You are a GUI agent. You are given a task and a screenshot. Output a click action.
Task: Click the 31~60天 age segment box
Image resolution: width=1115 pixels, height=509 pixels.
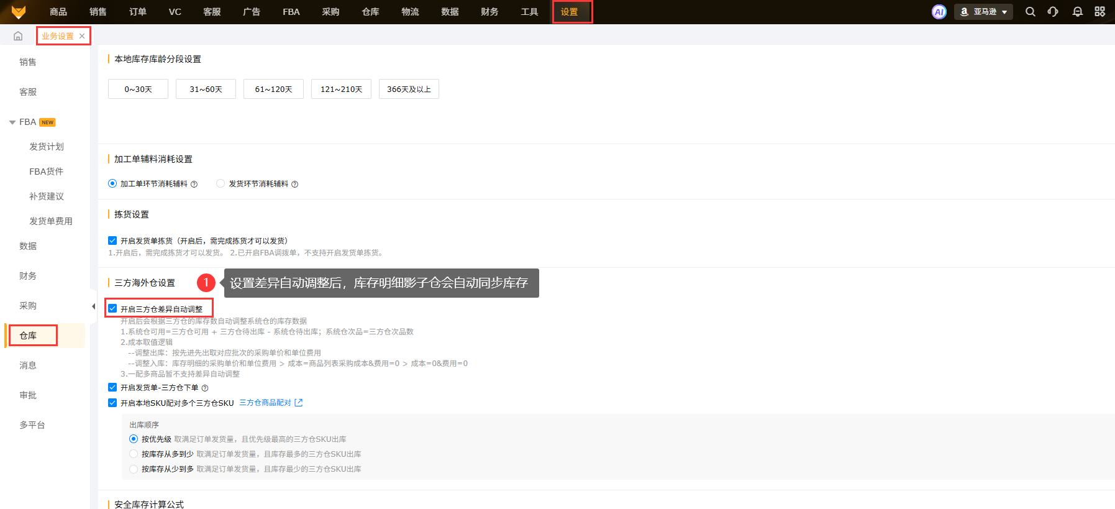[206, 89]
